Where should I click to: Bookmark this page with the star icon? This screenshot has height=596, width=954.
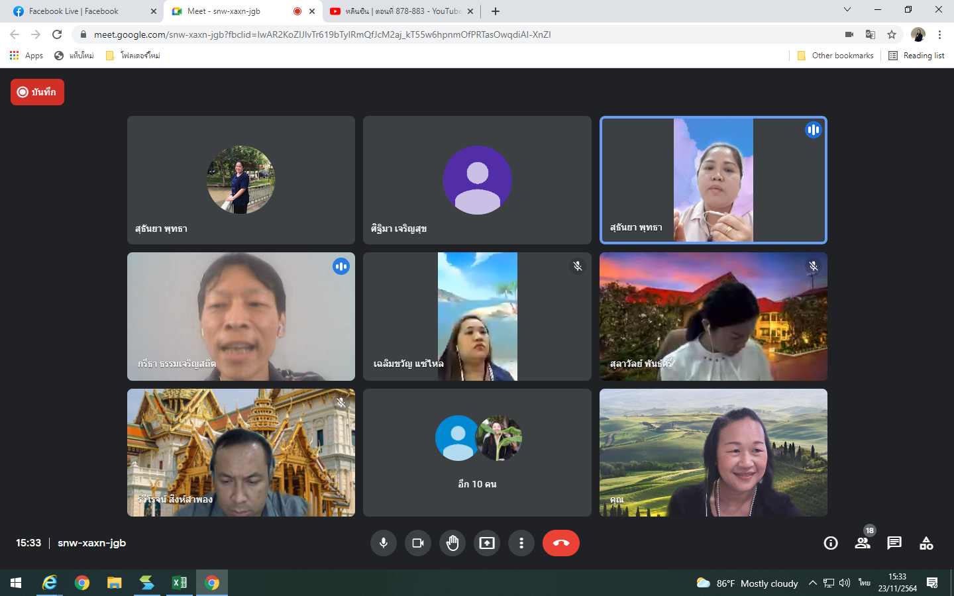click(x=892, y=34)
